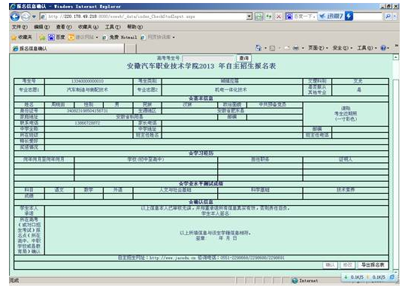Screen dimensions: 405x290
Task: Click the 导出报名表 export button
Action: [373, 264]
